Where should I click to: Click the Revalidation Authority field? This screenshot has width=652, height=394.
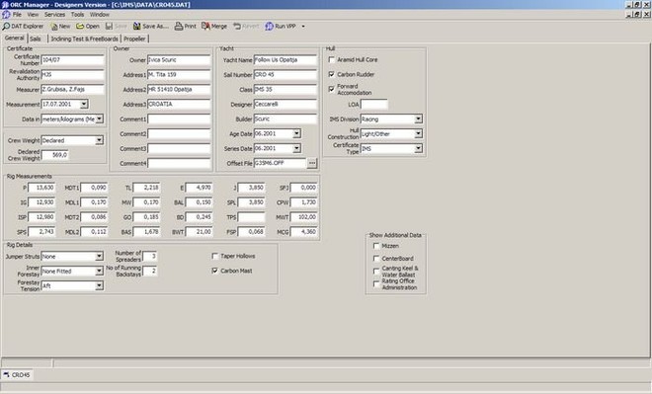click(72, 75)
